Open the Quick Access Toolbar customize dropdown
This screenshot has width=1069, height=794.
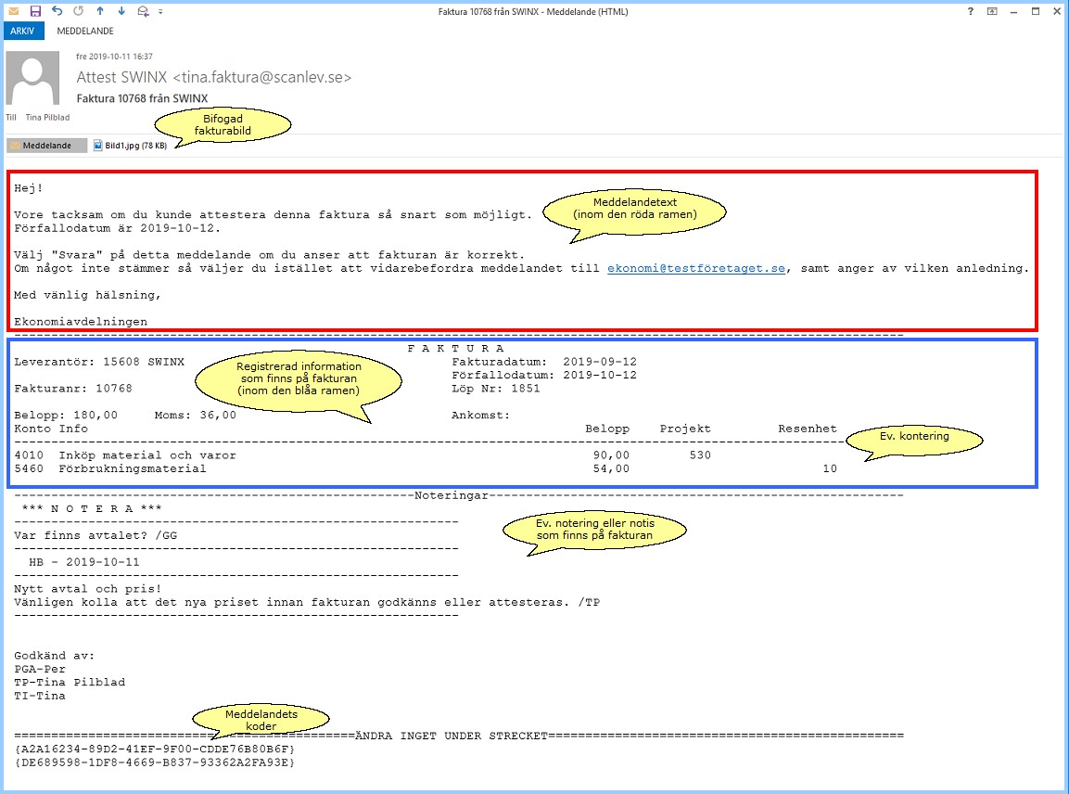coord(161,11)
